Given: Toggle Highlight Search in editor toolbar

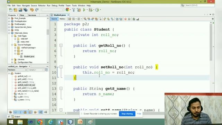Looking at the screenshot, I should pos(96,19).
